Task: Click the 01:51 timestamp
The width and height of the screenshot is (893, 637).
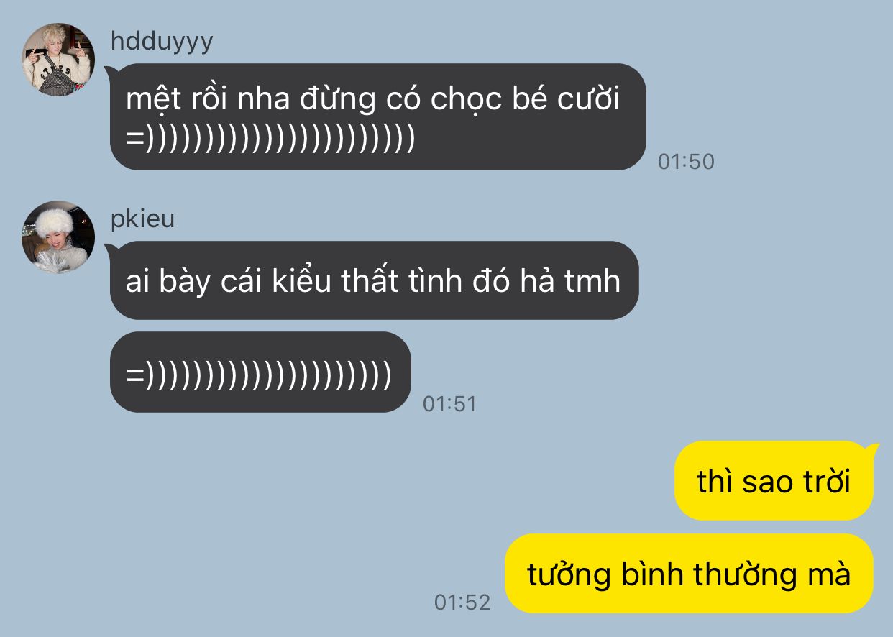Action: (449, 404)
